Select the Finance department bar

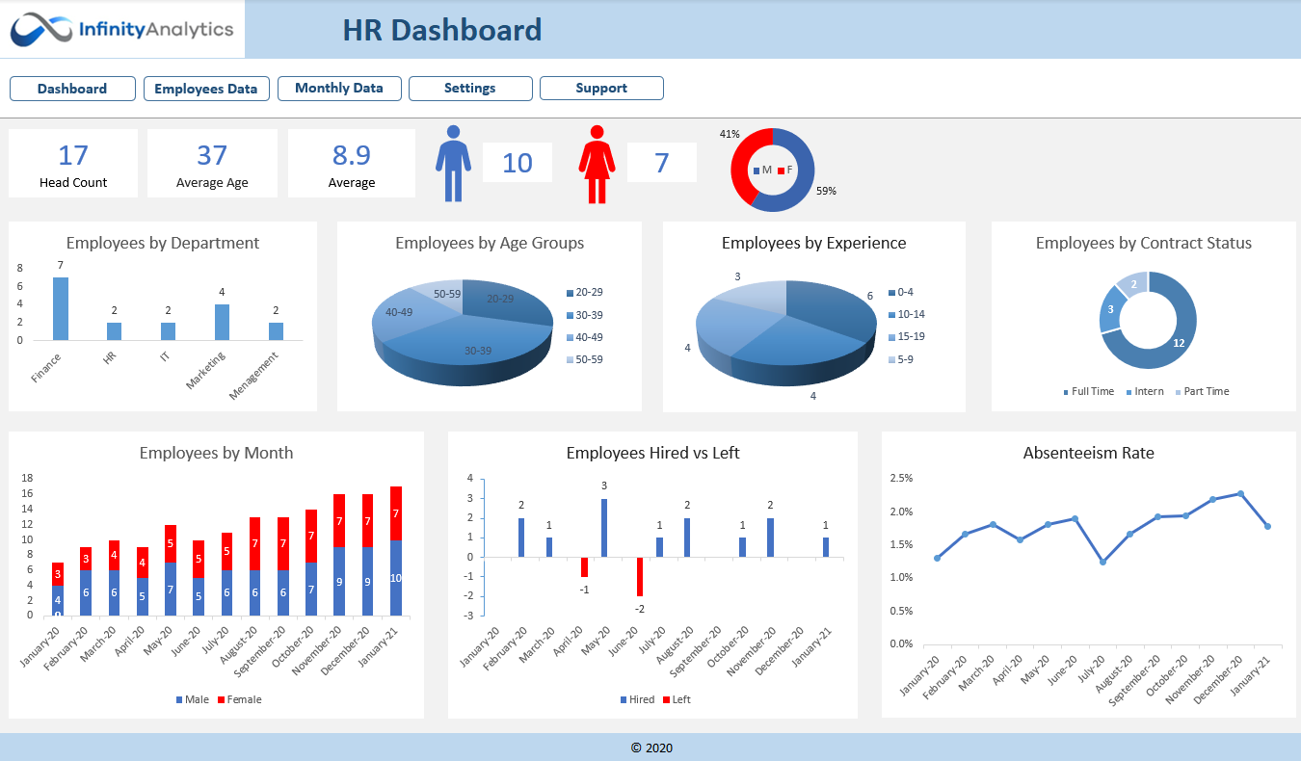click(x=61, y=308)
